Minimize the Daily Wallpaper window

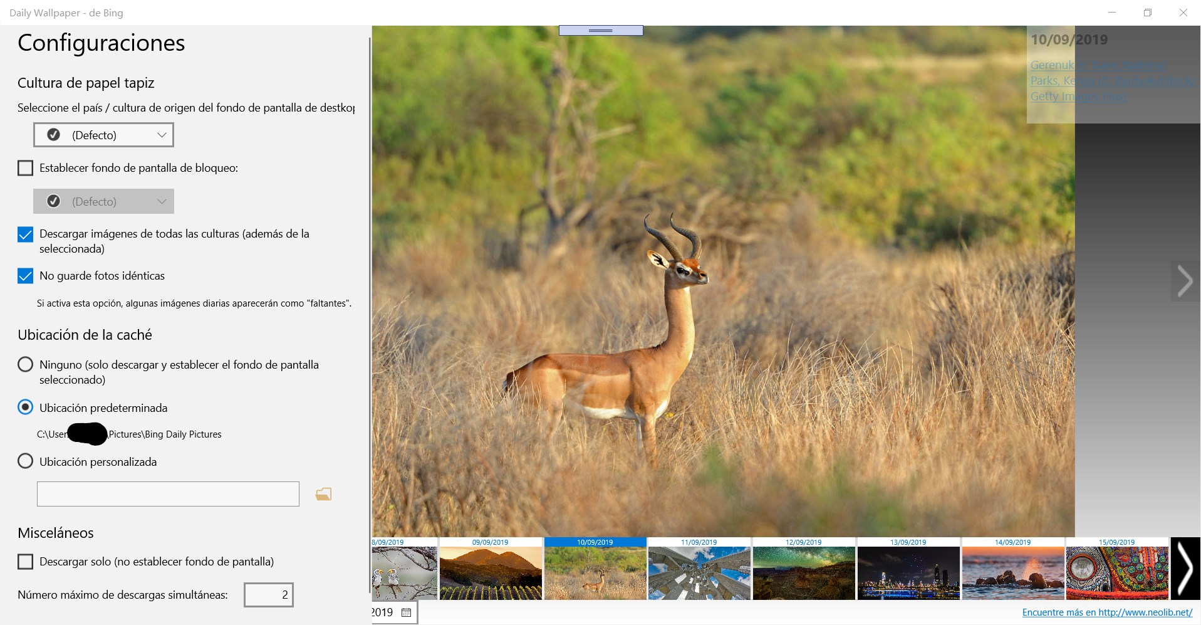coord(1112,13)
